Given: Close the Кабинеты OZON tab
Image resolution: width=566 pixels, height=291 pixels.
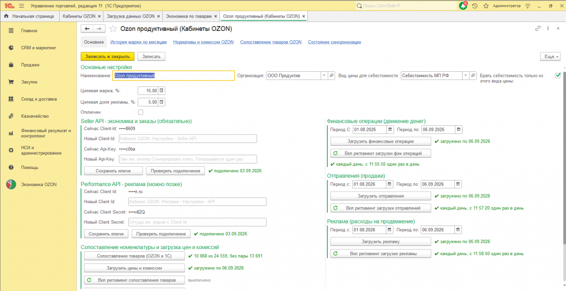Looking at the screenshot, I should coord(99,16).
